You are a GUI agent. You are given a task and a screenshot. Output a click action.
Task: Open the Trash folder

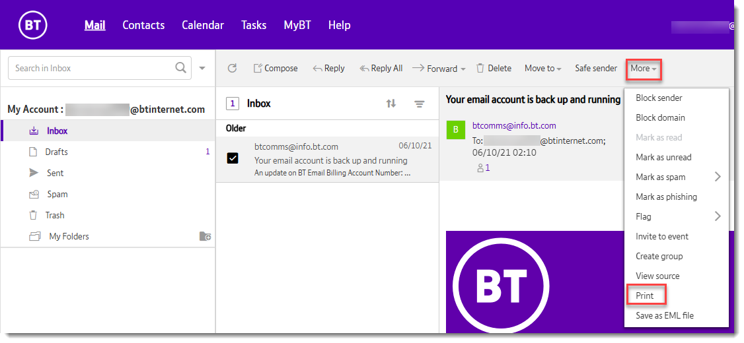click(x=108, y=215)
